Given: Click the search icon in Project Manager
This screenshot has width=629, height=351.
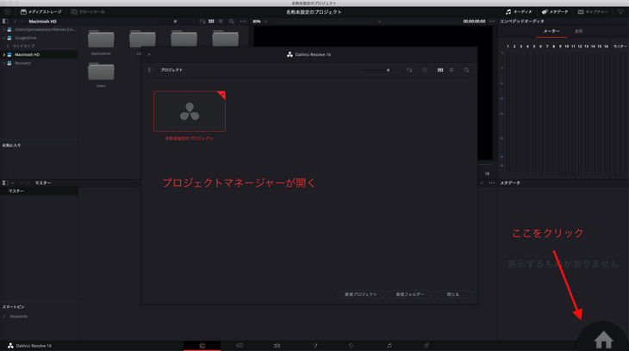Looking at the screenshot, I should click(466, 71).
